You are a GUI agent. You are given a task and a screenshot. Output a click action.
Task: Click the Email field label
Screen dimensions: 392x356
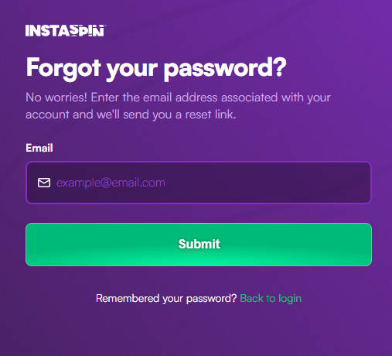(39, 148)
